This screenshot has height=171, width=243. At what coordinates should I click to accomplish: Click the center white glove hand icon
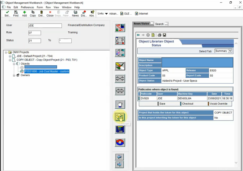click(x=120, y=104)
